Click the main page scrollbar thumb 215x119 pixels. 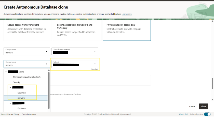212,84
